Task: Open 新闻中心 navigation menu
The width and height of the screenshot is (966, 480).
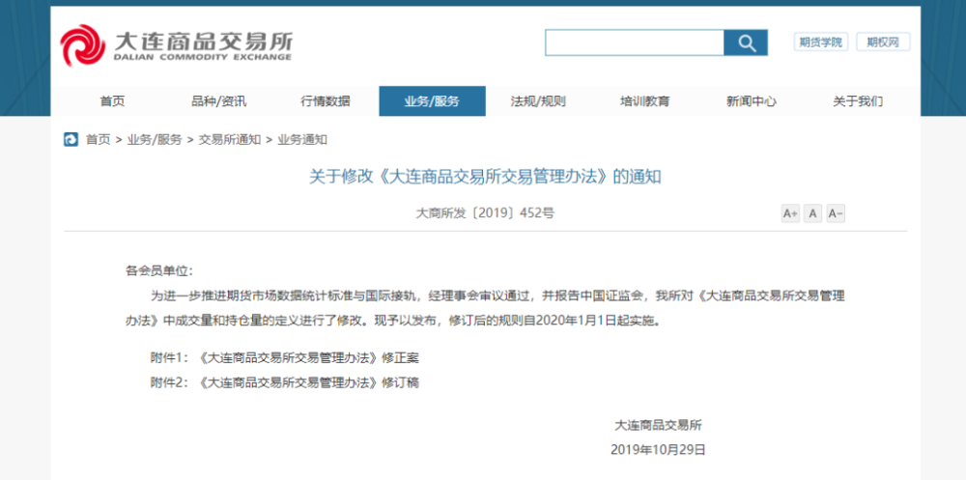Action: 751,101
